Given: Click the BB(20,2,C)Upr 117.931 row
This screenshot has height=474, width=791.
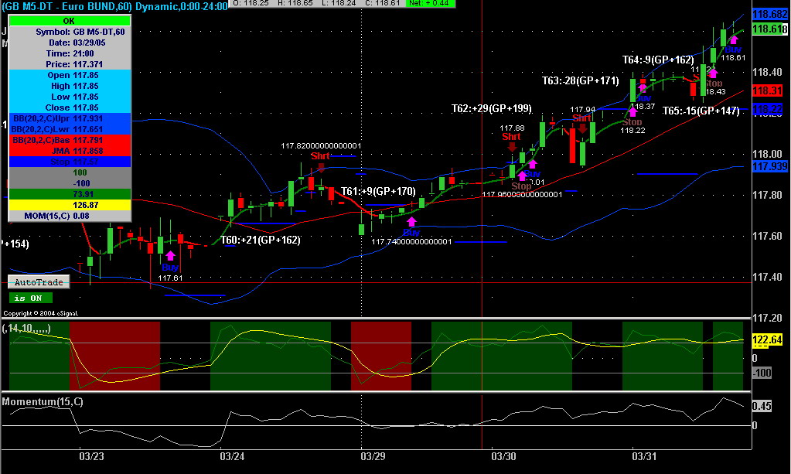Looking at the screenshot, I should click(70, 118).
